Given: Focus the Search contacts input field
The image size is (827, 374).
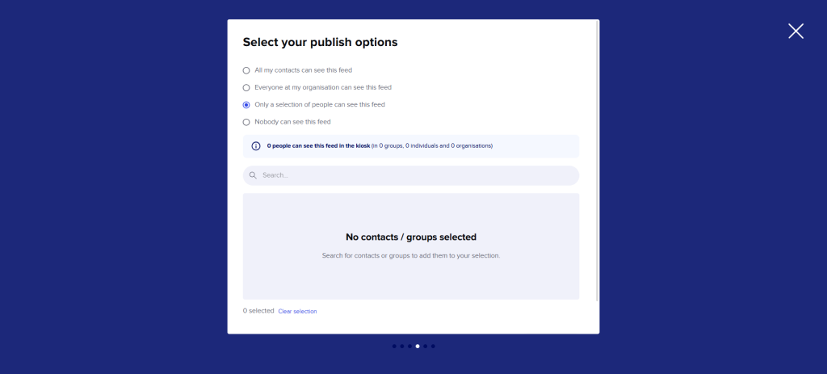Looking at the screenshot, I should 411,175.
